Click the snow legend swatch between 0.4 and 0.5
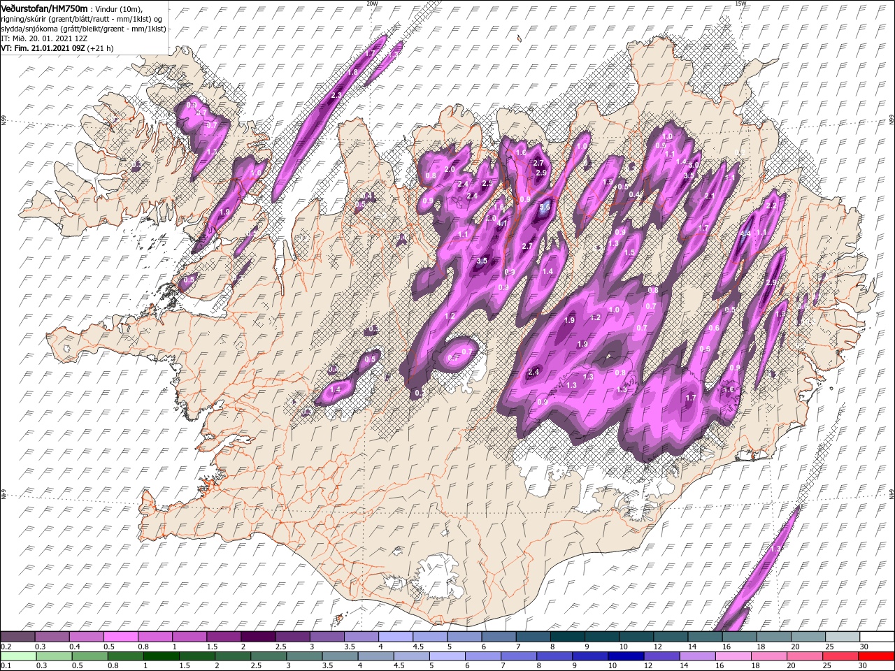895x671 pixels. [87, 637]
